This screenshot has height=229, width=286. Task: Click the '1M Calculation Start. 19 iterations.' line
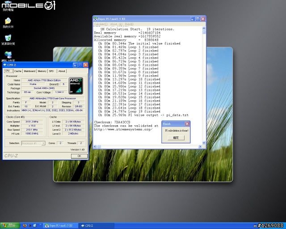137,29
